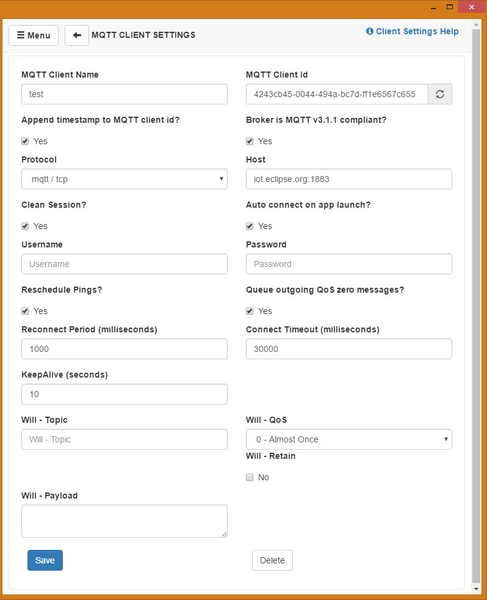
Task: Regenerate the MQTT Client Id with refresh icon
Action: coord(439,95)
